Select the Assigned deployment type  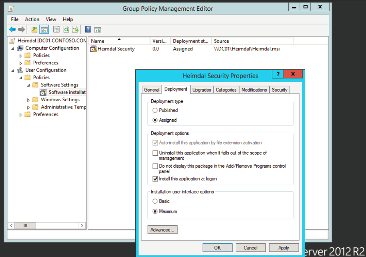(155, 120)
